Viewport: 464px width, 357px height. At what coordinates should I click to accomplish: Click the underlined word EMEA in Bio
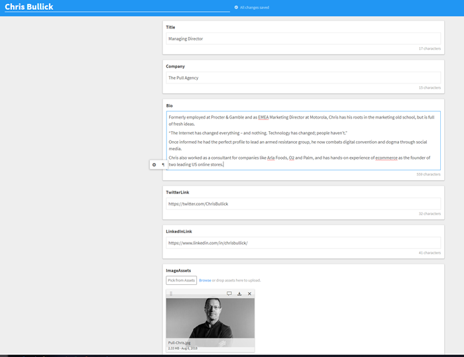click(x=264, y=117)
